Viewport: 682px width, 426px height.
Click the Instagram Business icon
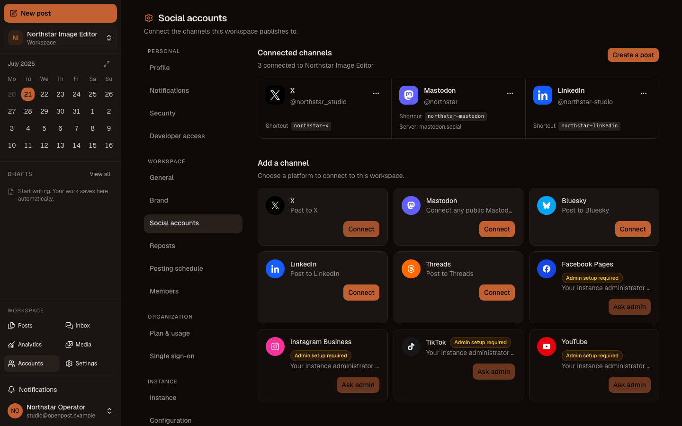pos(275,346)
